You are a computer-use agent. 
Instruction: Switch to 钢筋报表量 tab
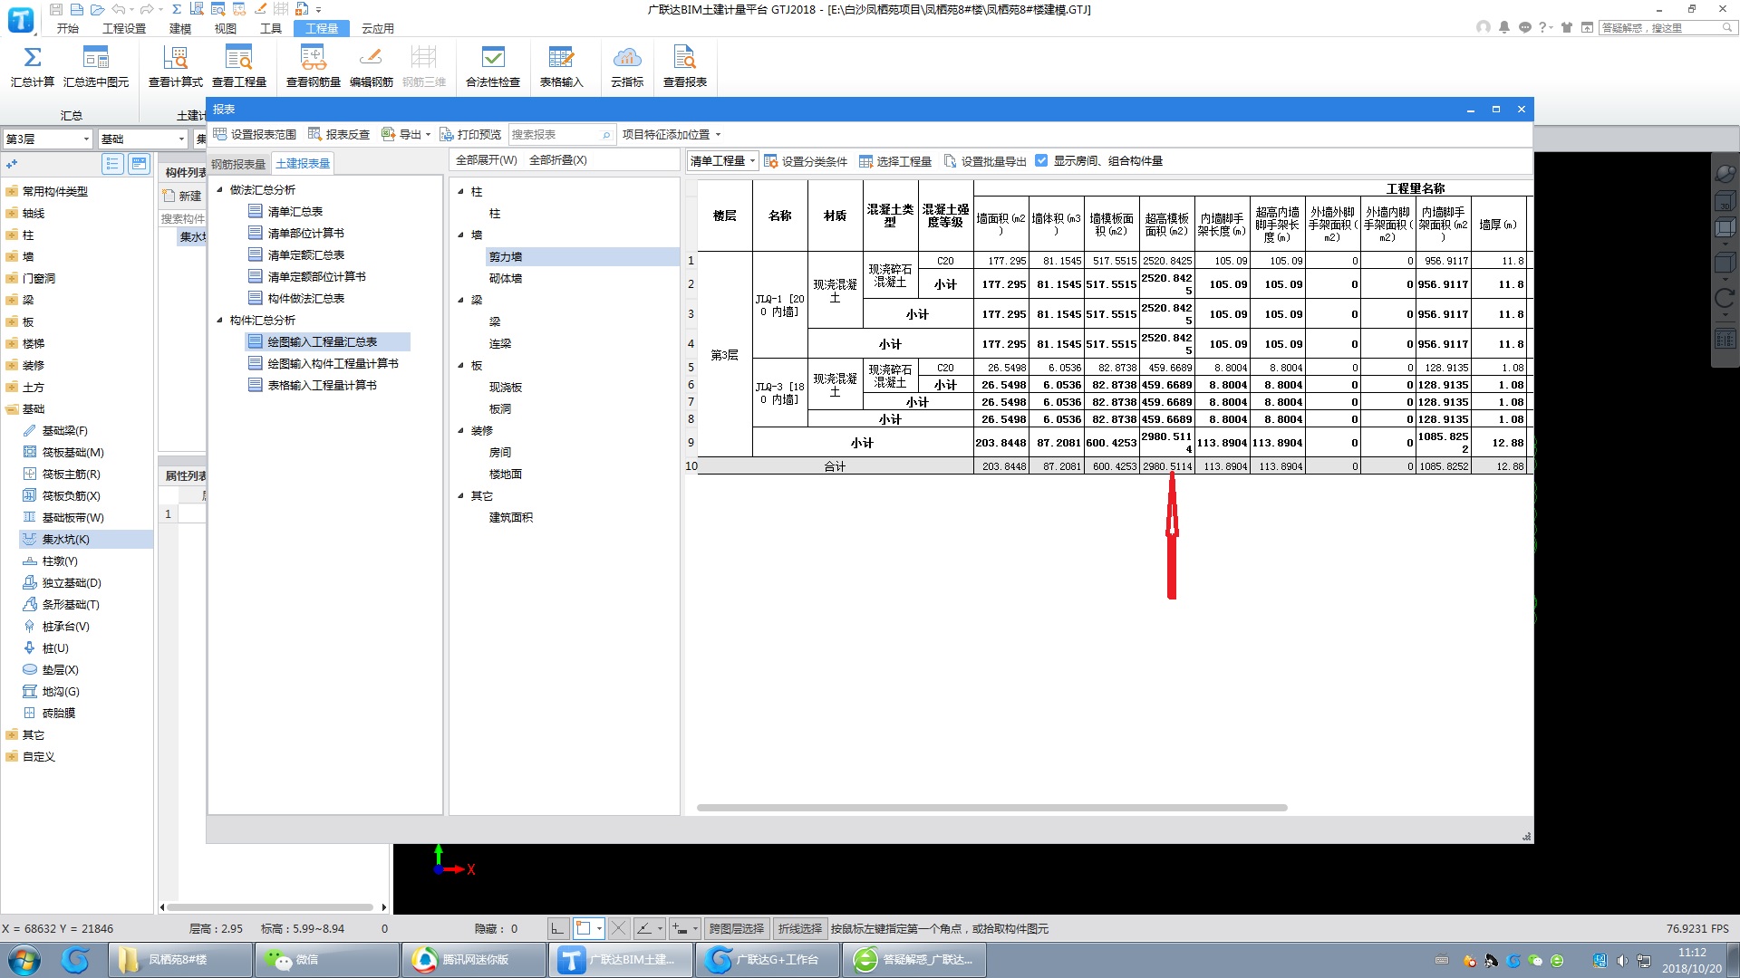coord(238,164)
